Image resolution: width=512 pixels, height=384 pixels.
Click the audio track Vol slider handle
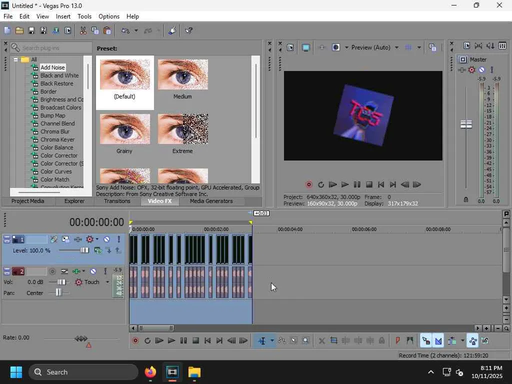(x=61, y=282)
